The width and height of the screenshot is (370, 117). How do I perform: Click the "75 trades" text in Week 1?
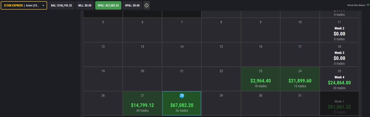(339, 112)
